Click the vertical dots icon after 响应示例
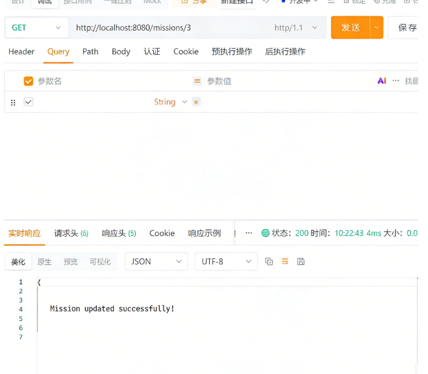 click(235, 234)
